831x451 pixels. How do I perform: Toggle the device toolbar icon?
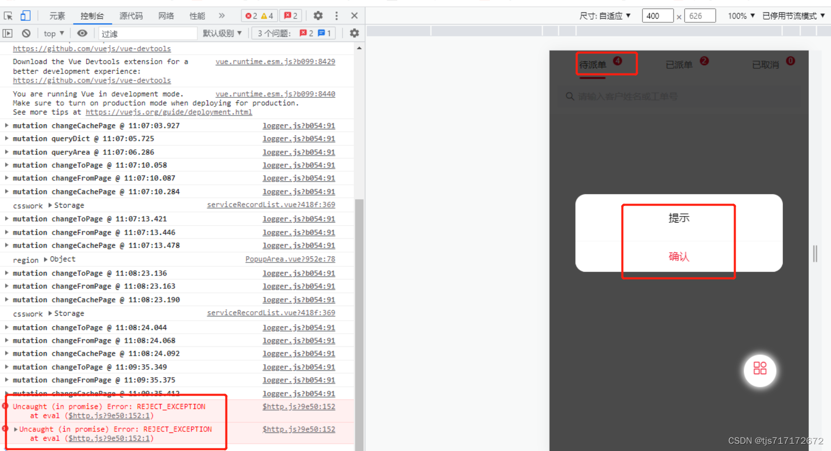pyautogui.click(x=25, y=16)
